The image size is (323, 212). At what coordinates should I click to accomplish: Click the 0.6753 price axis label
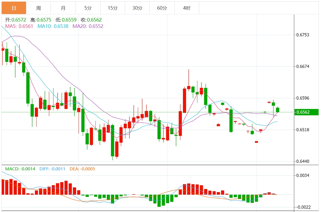(303, 35)
